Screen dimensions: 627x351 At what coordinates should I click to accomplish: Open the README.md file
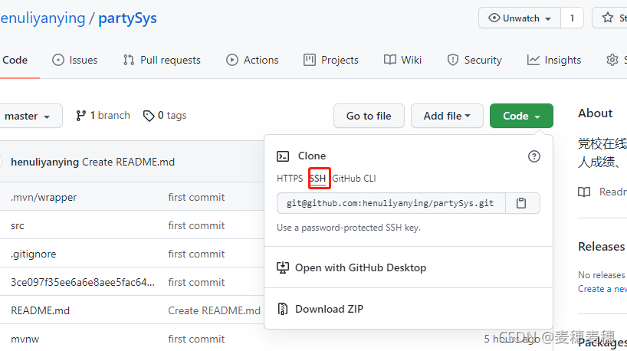(41, 310)
